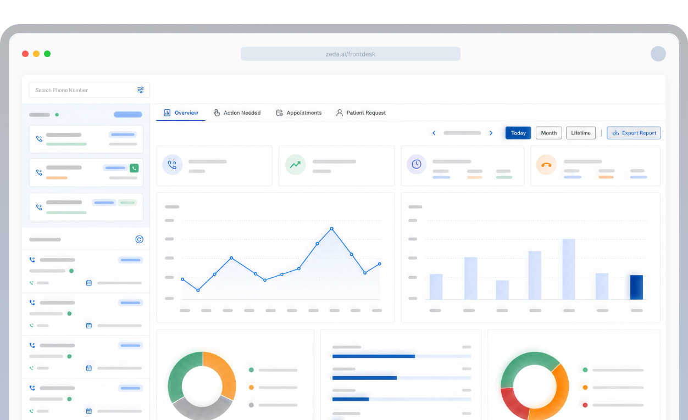Click the Export Report button
Screen dimensions: 688x420
point(634,133)
